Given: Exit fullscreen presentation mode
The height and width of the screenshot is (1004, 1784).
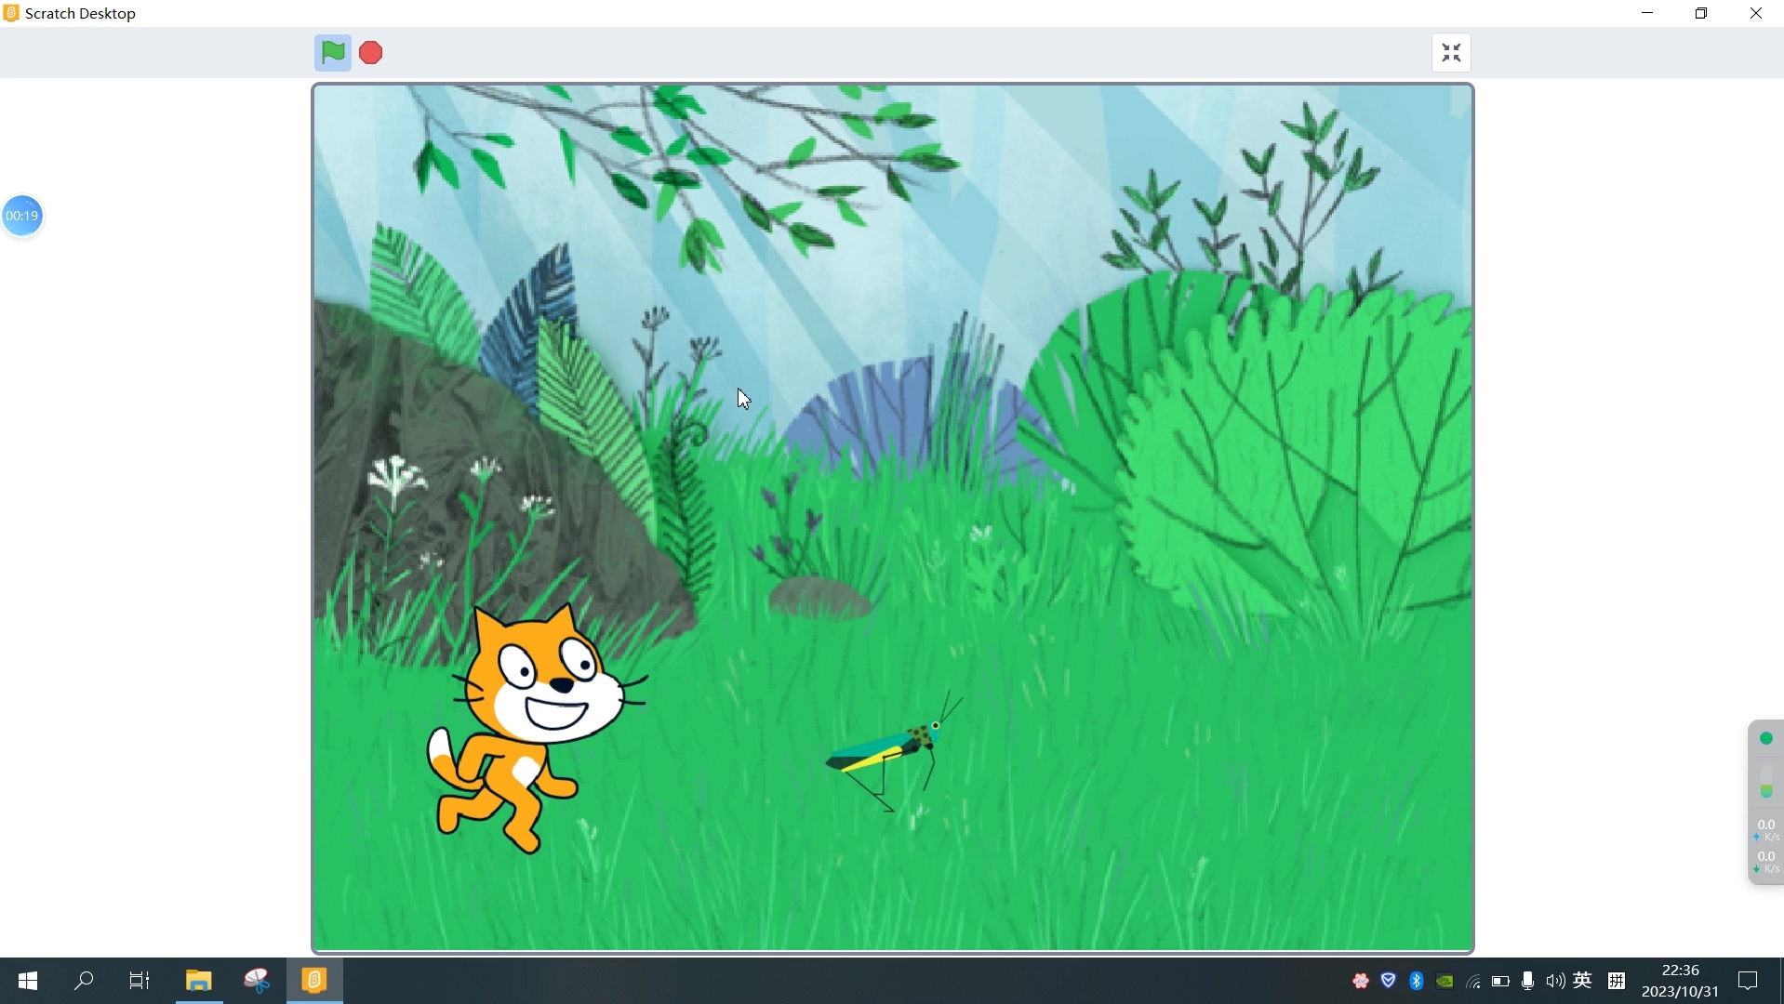Looking at the screenshot, I should click(x=1452, y=52).
